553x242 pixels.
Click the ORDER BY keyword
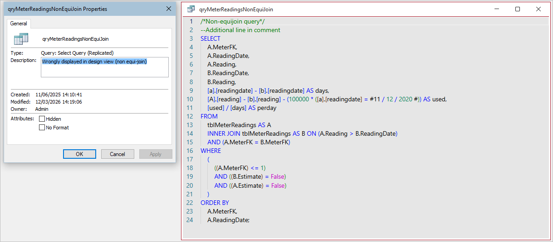click(215, 203)
